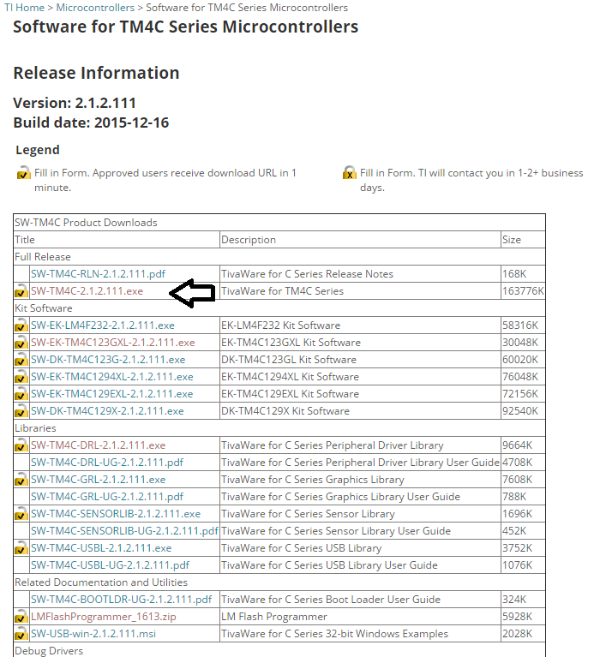Download SW-TM4C-DRL-2.1.2.111.exe driver library
The width and height of the screenshot is (606, 657).
click(x=98, y=445)
